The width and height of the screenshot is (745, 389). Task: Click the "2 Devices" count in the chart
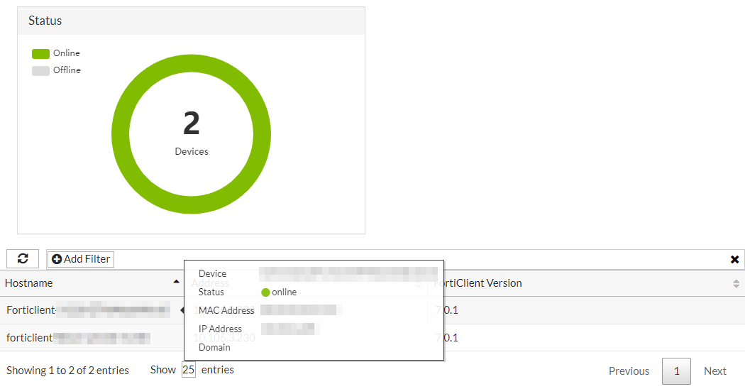[x=192, y=132]
